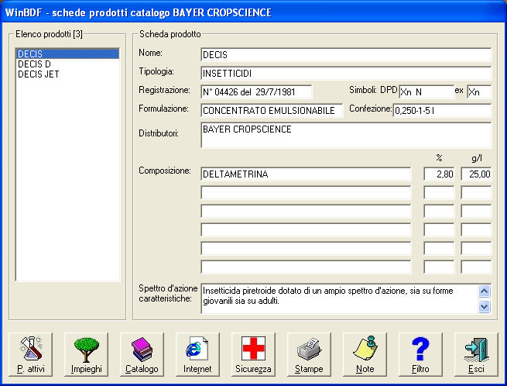Screen dimensions: 507x386
Task: Launch Internet explorer icon button
Action: pyautogui.click(x=197, y=354)
